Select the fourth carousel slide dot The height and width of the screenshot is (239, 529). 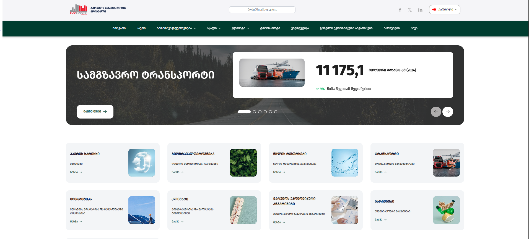click(x=265, y=112)
